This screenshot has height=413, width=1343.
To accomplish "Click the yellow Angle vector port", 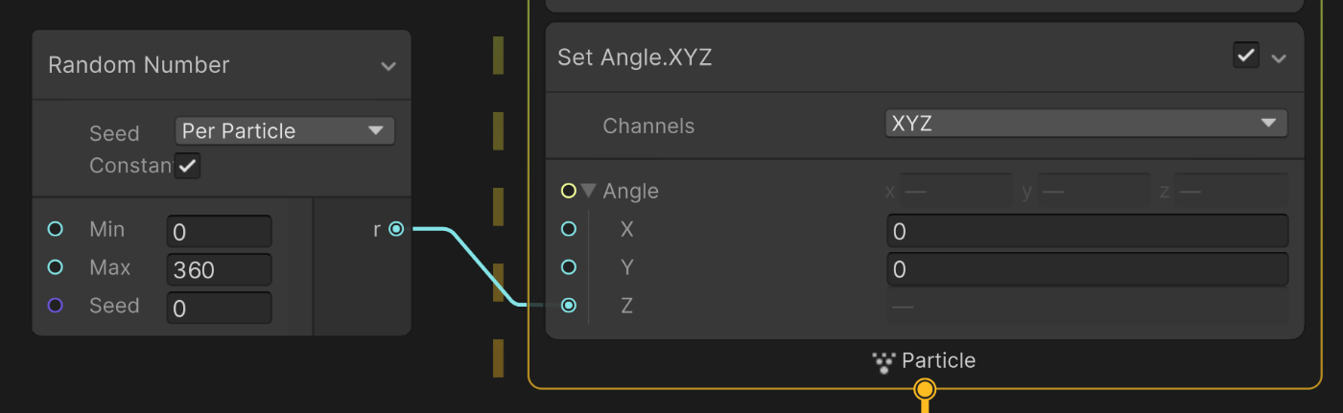I will click(568, 191).
